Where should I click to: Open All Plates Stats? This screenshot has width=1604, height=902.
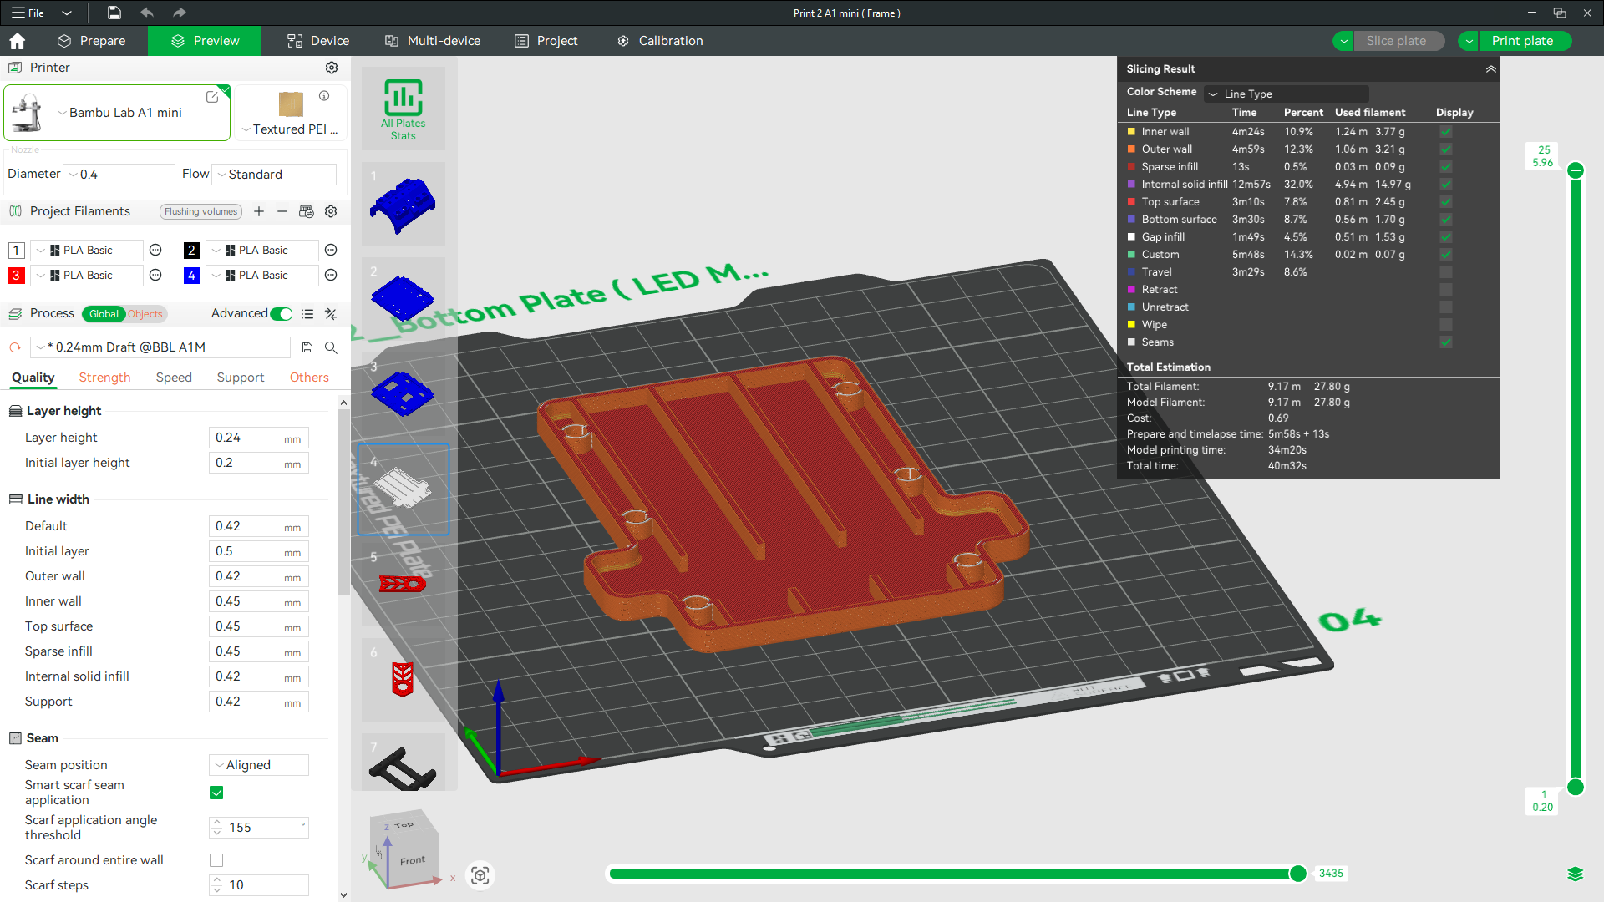click(404, 109)
